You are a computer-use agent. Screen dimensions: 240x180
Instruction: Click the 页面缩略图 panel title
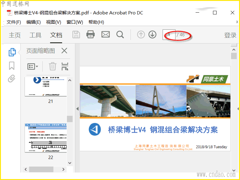tap(40, 51)
